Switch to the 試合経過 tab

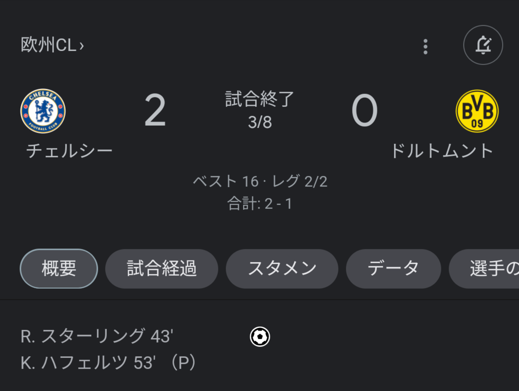[162, 268]
